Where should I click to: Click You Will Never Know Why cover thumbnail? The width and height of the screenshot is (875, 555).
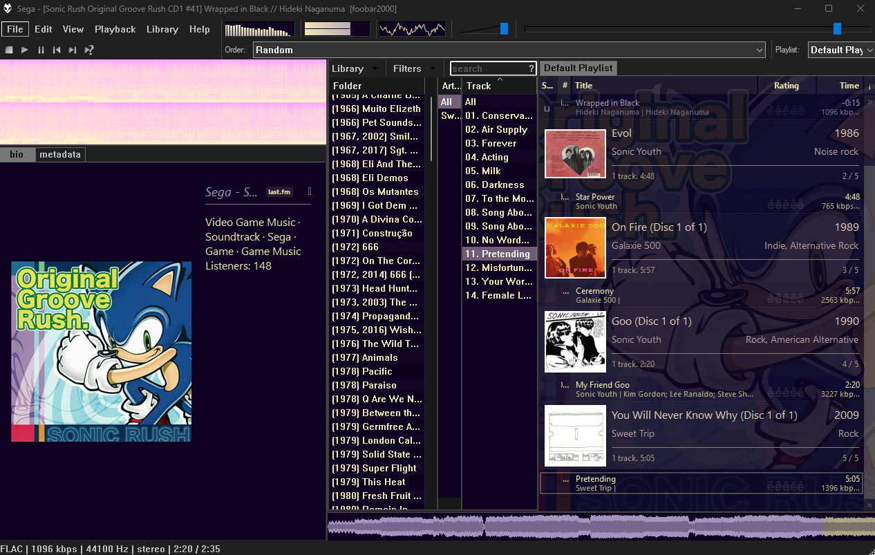tap(575, 435)
